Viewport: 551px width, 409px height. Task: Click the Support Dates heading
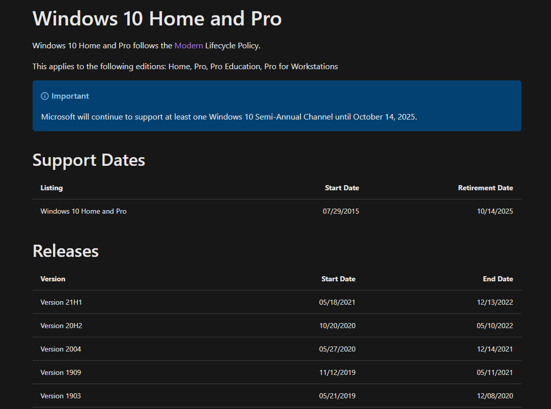tap(89, 160)
